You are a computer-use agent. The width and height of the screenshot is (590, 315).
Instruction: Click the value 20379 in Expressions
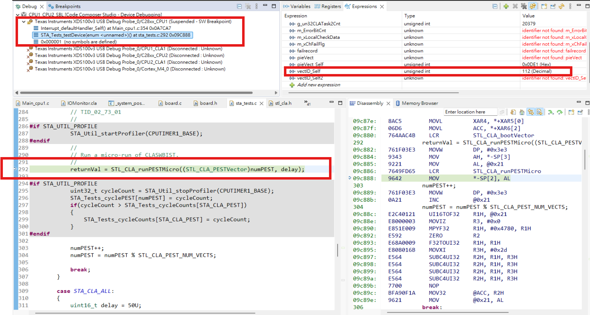[529, 24]
